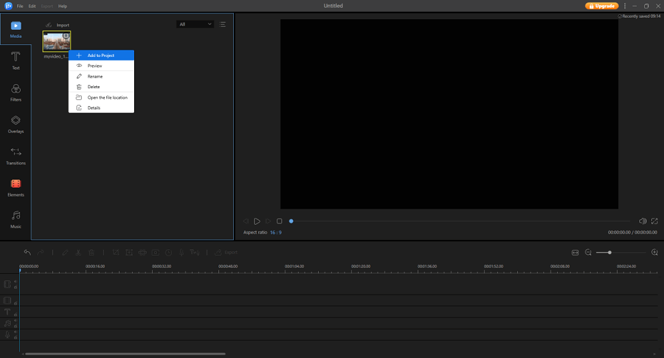Mute the preview volume speaker
Viewport: 664px width, 358px height.
click(642, 221)
